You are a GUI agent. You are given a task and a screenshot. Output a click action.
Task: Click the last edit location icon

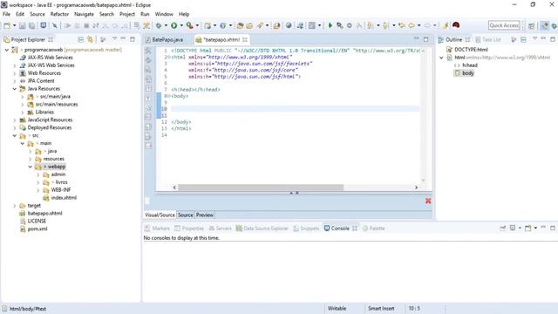[x=401, y=25]
